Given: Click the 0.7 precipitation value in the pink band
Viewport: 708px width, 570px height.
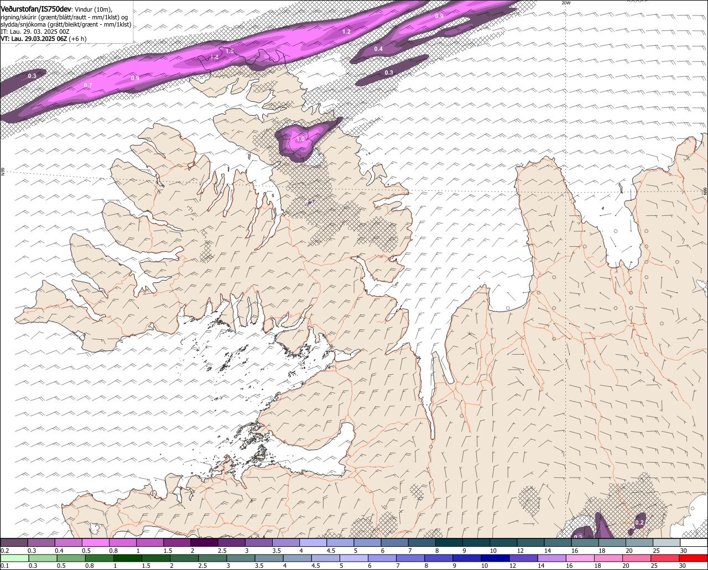Looking at the screenshot, I should click(88, 85).
